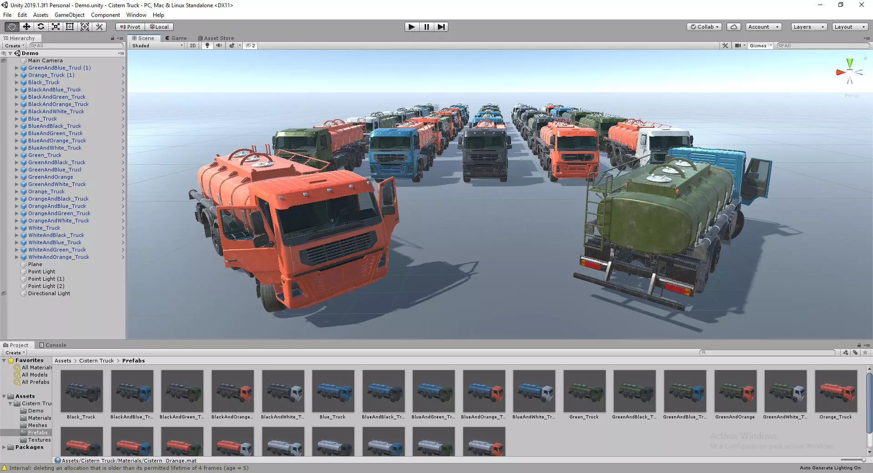The height and width of the screenshot is (473, 873).
Task: Open scene component tools icon
Action: 725,45
